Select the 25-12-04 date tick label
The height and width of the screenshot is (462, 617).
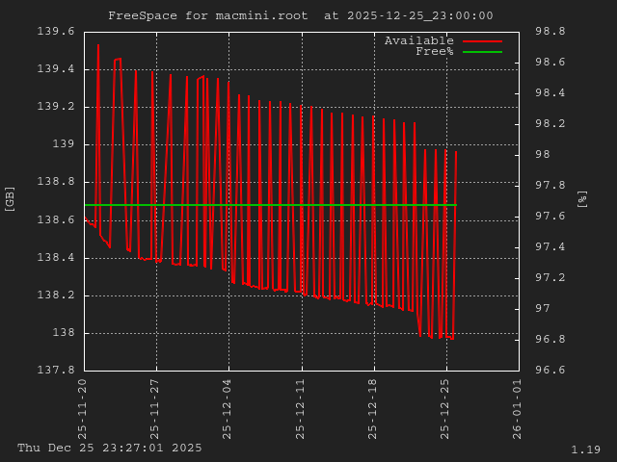click(x=228, y=409)
